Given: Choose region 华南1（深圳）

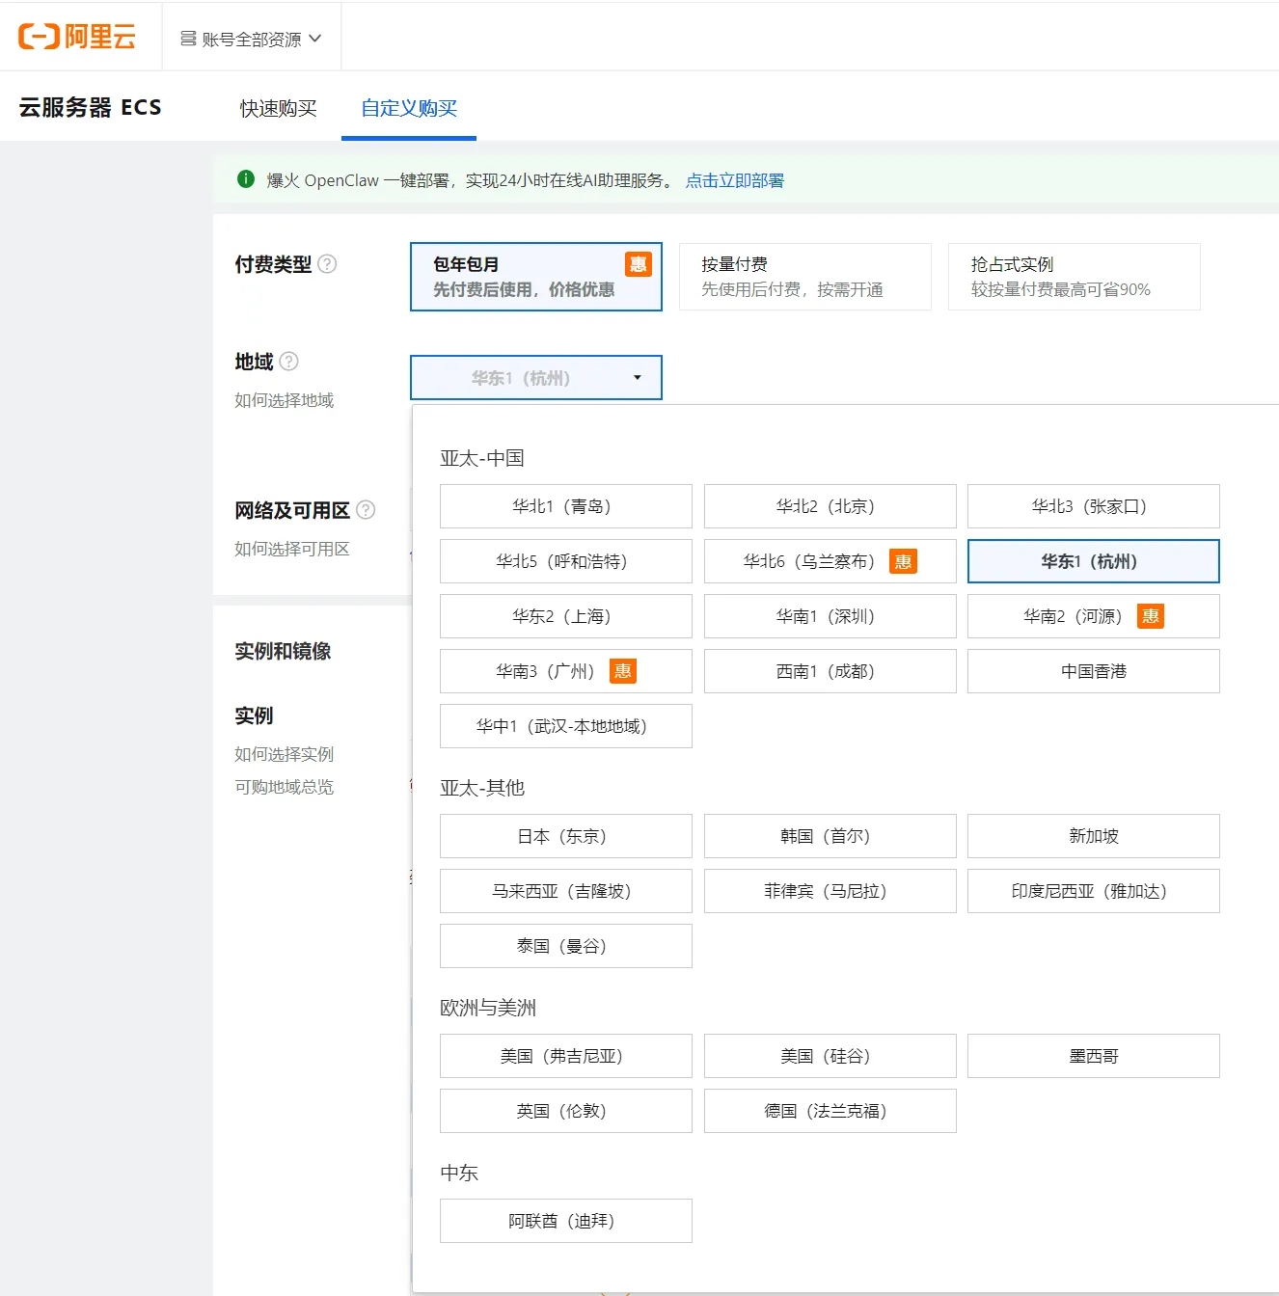Looking at the screenshot, I should point(830,616).
